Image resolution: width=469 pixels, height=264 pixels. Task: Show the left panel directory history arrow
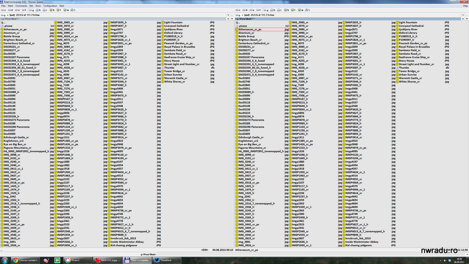tap(232, 19)
